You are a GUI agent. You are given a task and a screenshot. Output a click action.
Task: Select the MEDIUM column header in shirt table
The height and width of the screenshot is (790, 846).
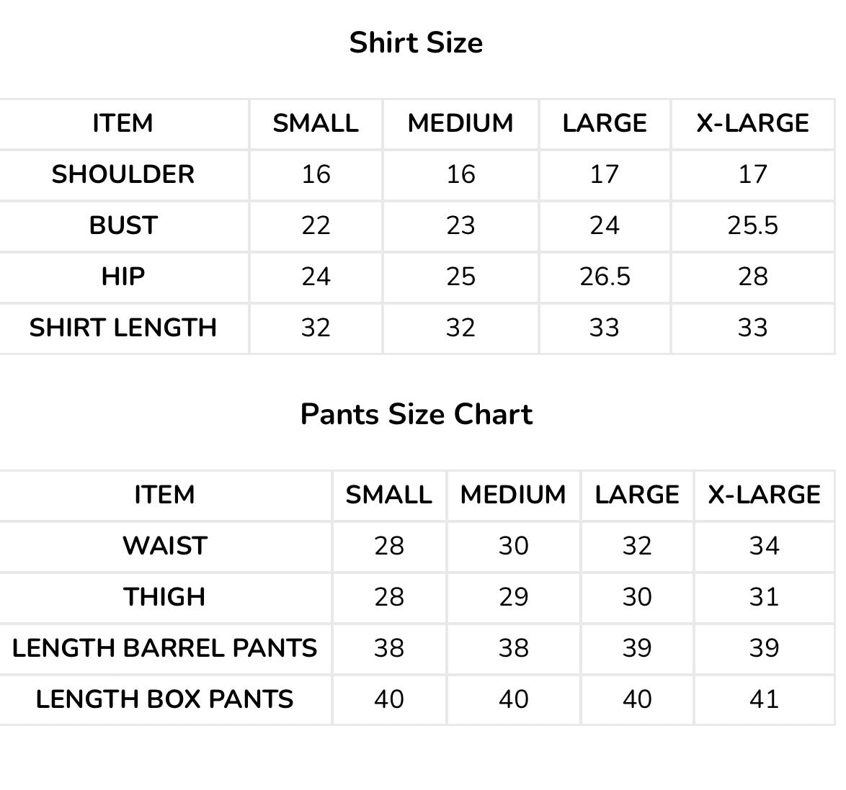pyautogui.click(x=460, y=123)
